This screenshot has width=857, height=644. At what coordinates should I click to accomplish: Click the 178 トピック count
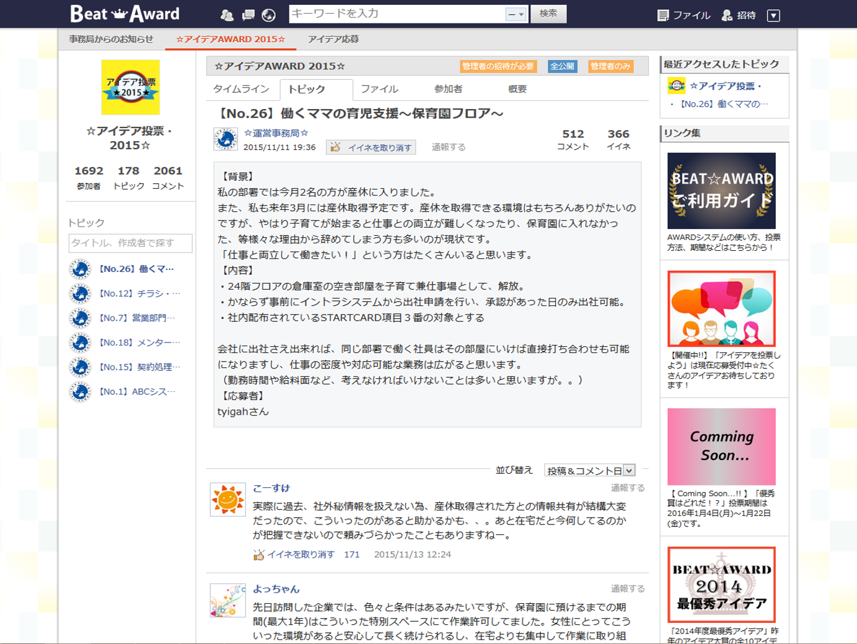tap(128, 177)
